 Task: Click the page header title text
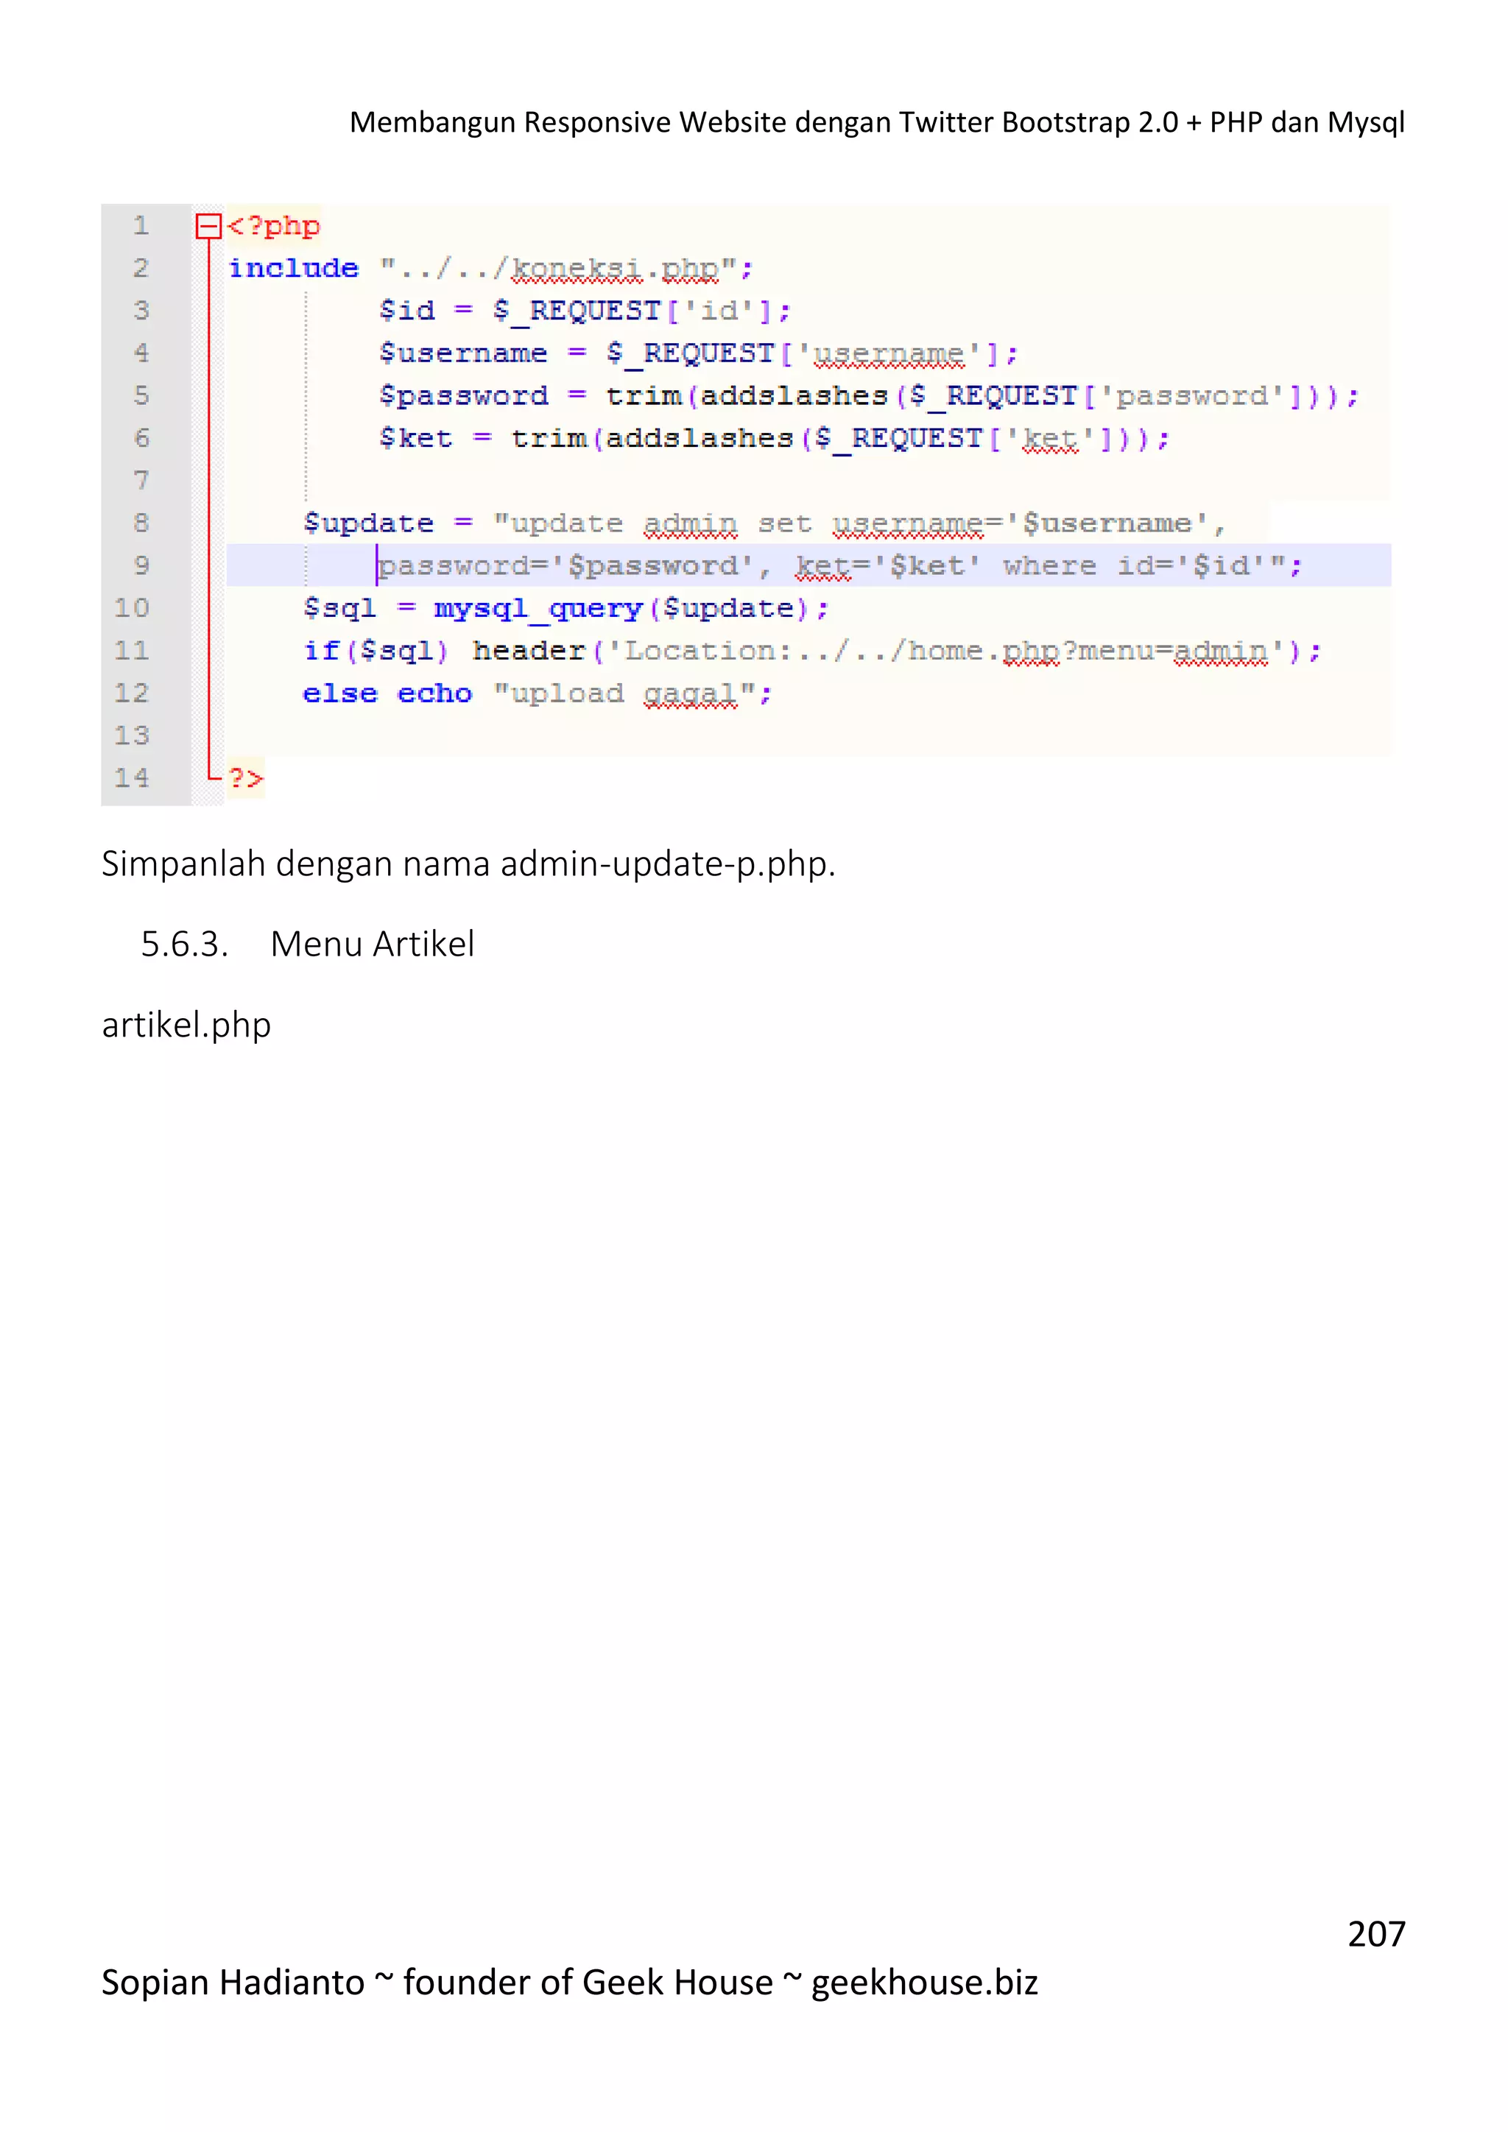tap(876, 122)
